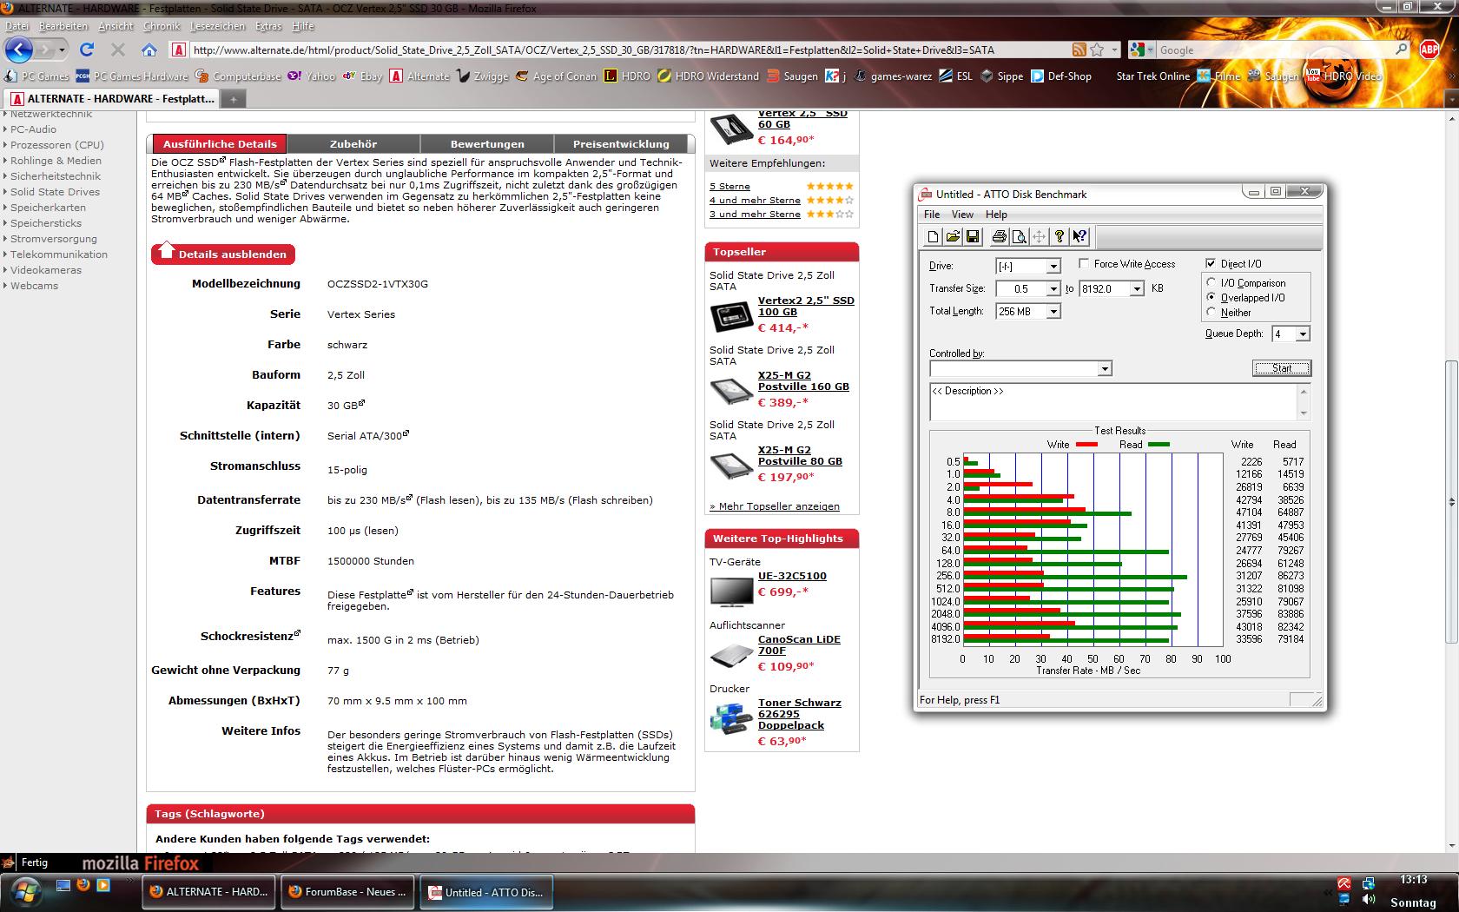Image resolution: width=1459 pixels, height=912 pixels.
Task: Start the disk benchmark
Action: [1282, 368]
